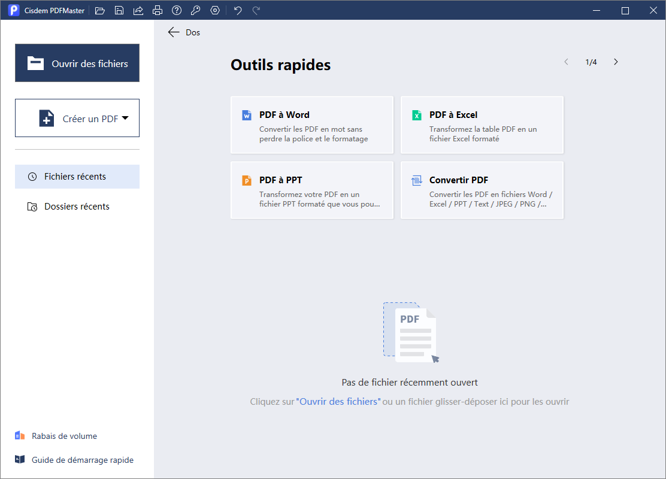Select Fichiers récents in sidebar
This screenshot has width=666, height=479.
77,177
